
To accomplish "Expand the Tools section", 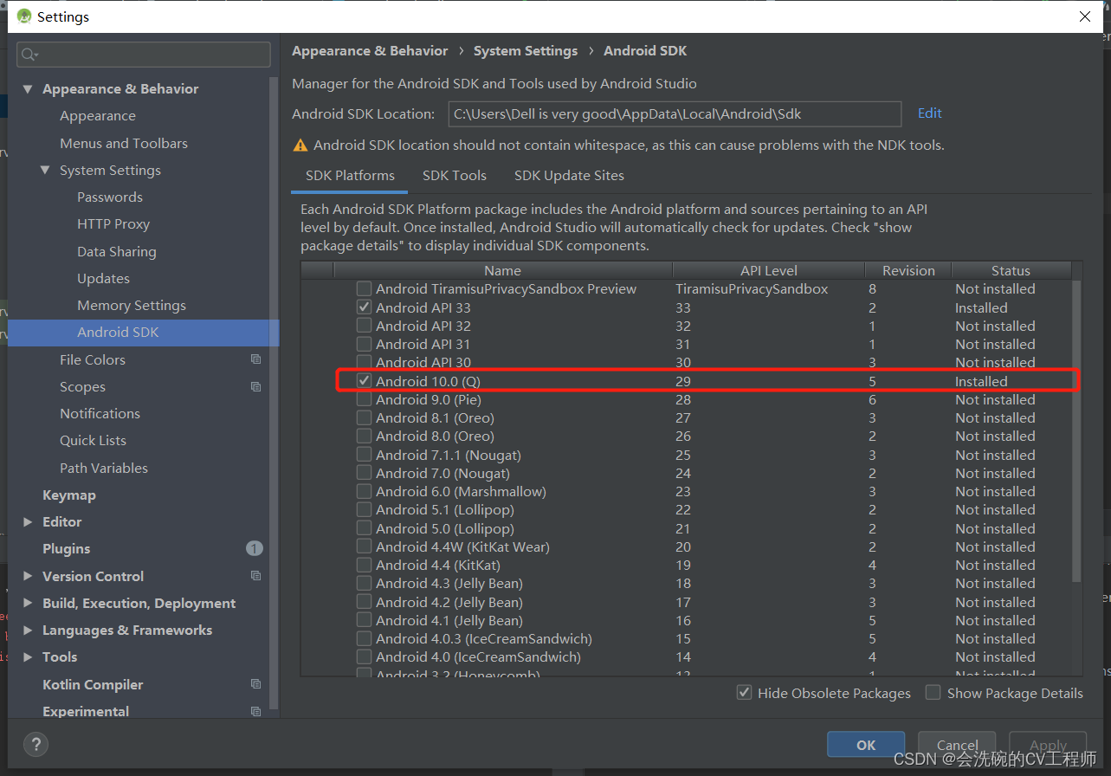I will click(28, 656).
